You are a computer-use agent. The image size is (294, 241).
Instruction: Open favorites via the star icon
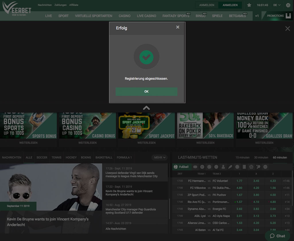(x=249, y=5)
